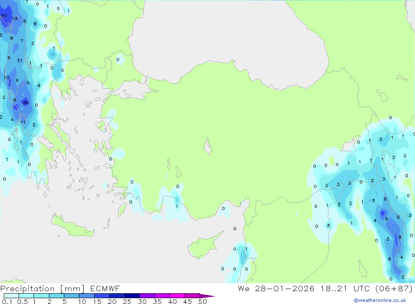Click the '(06+87)' forecast run label
415x304 pixels.
tap(394, 288)
